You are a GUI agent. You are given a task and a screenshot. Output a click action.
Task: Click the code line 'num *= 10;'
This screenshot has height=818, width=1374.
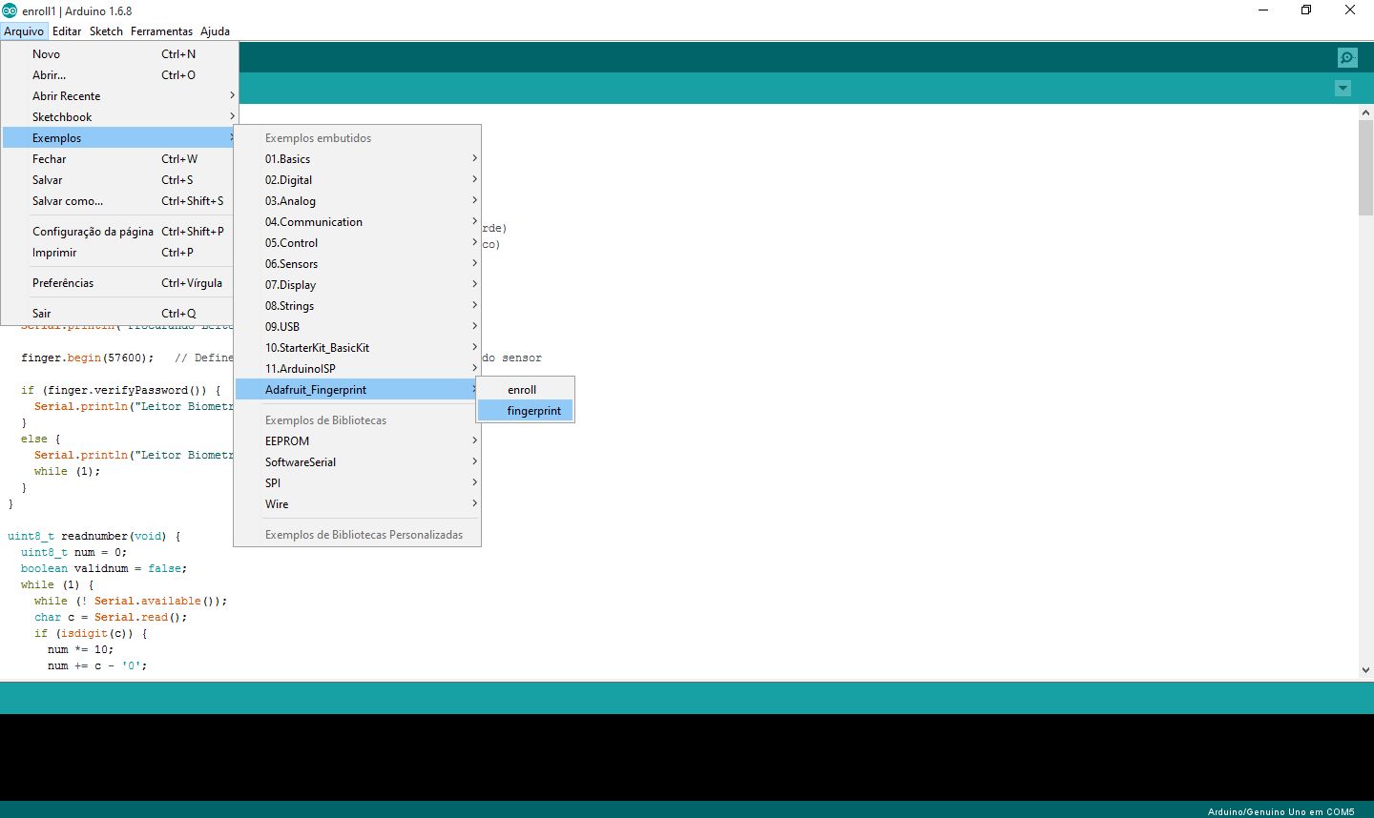(80, 649)
